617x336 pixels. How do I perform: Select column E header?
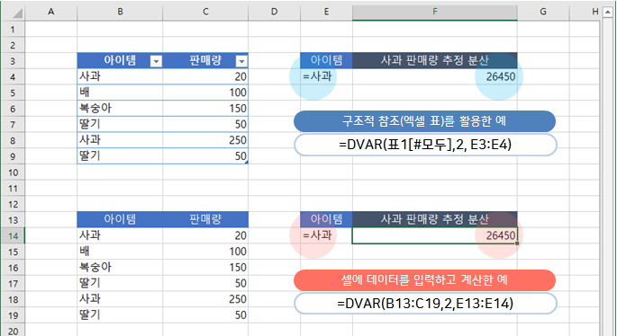tap(326, 12)
